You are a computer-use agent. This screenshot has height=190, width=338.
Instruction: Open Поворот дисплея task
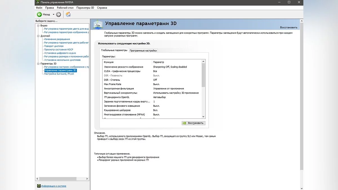[54, 46]
